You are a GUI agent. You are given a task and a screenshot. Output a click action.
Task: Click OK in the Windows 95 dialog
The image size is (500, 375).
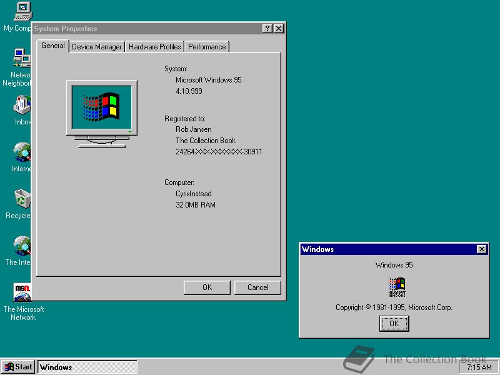click(394, 324)
